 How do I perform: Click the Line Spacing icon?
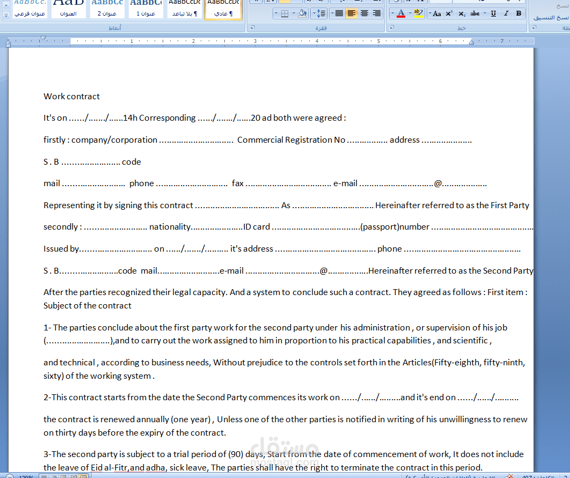pyautogui.click(x=321, y=13)
